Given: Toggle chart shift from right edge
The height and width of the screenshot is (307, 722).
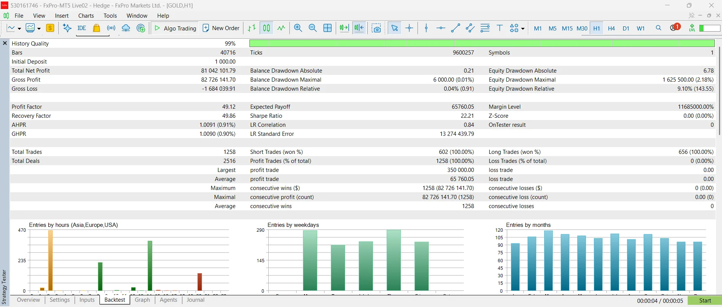Looking at the screenshot, I should coord(359,28).
